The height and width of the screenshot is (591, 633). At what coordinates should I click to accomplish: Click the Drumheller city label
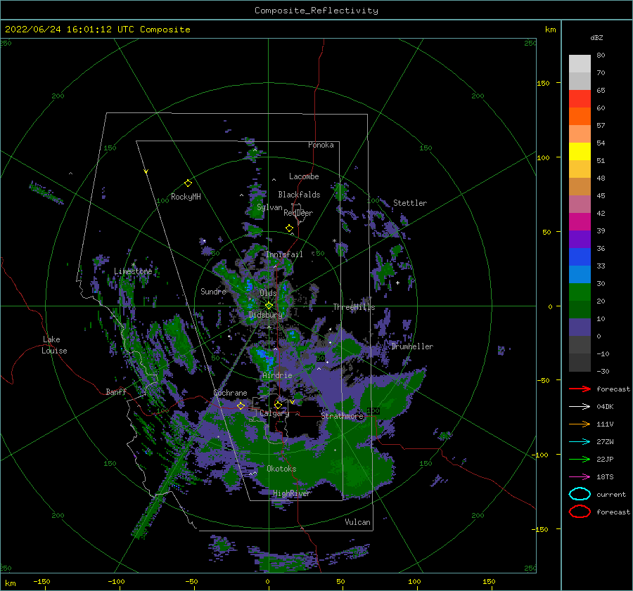412,346
